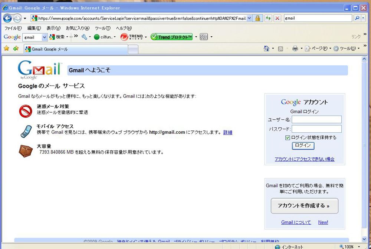This screenshot has height=249, width=371.
Task: Open the cilfun dropdown arrow
Action: 115,37
